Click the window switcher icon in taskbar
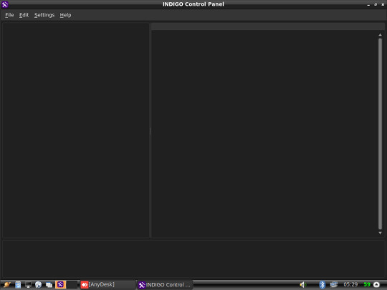387x290 pixels. (x=49, y=285)
